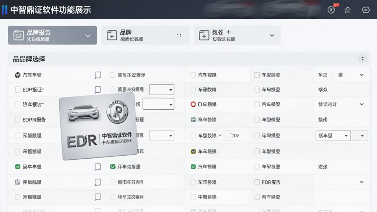Open the empty combo box in the EDR接证 row

pos(162,90)
